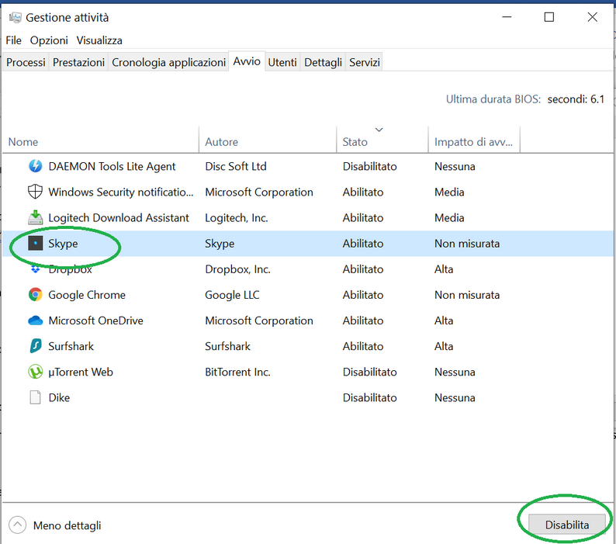
Task: Switch to the Processi tab
Action: coord(26,62)
